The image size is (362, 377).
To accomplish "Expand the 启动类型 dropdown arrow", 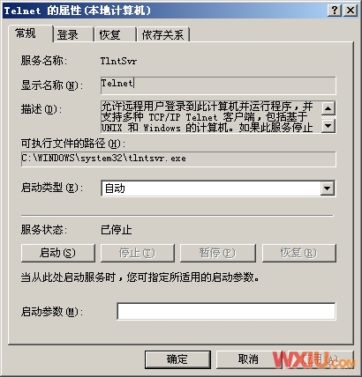I will (x=328, y=188).
